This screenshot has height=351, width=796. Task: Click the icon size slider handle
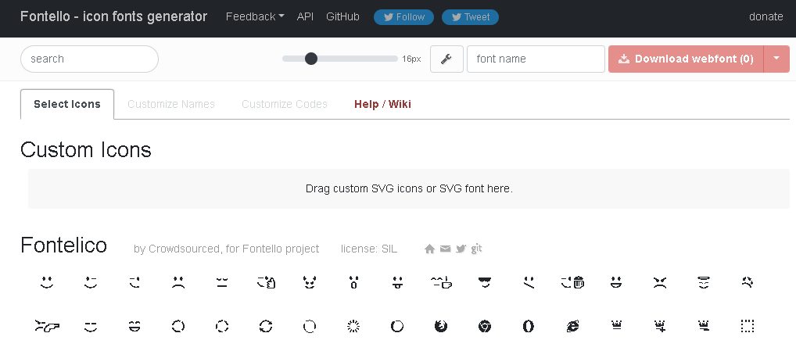click(311, 59)
